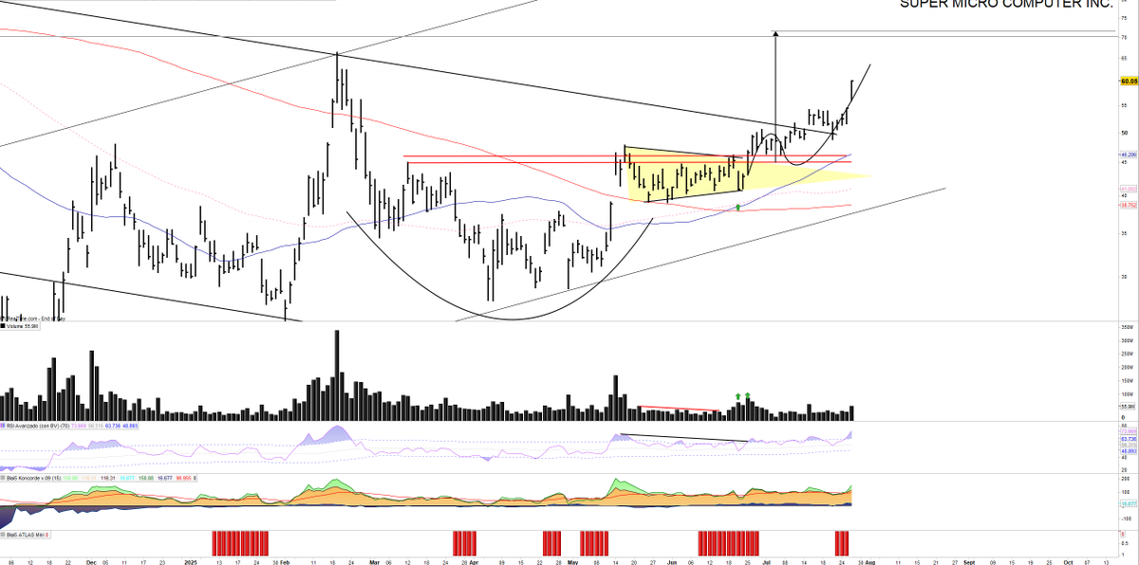The width and height of the screenshot is (1139, 565).
Task: Click the green buy arrow under the June candles
Action: coord(738,208)
